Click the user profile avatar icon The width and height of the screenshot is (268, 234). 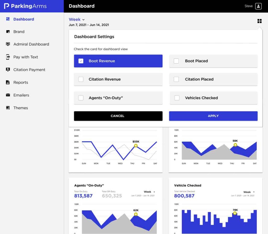coord(258,6)
